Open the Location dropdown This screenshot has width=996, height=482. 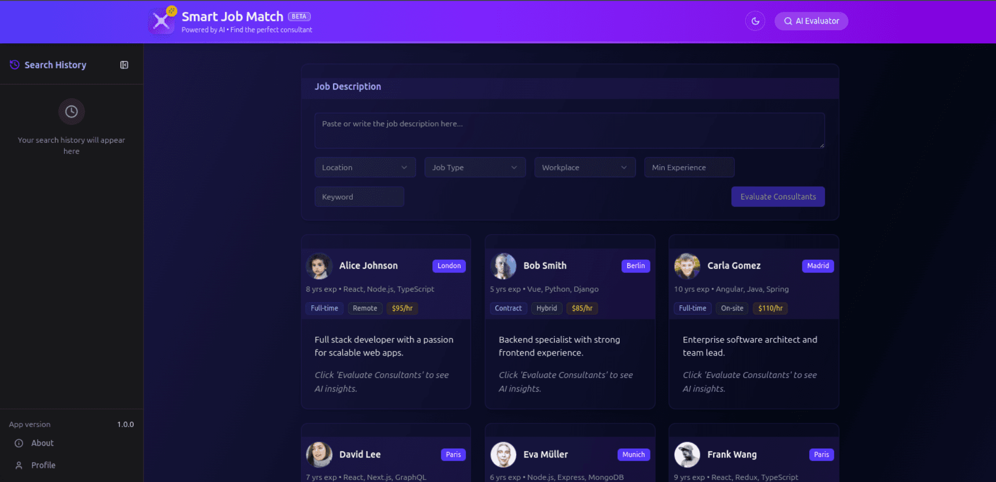[x=365, y=167]
